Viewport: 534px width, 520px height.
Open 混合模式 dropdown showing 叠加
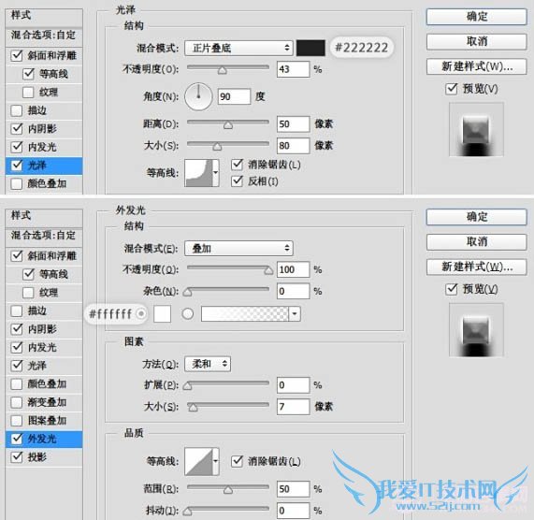pos(238,248)
